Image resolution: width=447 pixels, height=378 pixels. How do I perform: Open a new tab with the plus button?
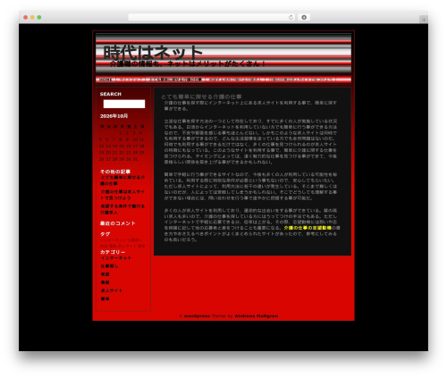[424, 20]
